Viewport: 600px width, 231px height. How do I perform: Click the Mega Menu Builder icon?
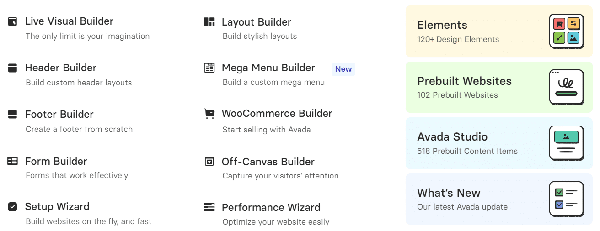pyautogui.click(x=209, y=68)
